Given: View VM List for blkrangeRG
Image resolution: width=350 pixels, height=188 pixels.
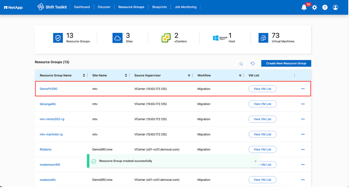Looking at the screenshot, I should pyautogui.click(x=262, y=104).
